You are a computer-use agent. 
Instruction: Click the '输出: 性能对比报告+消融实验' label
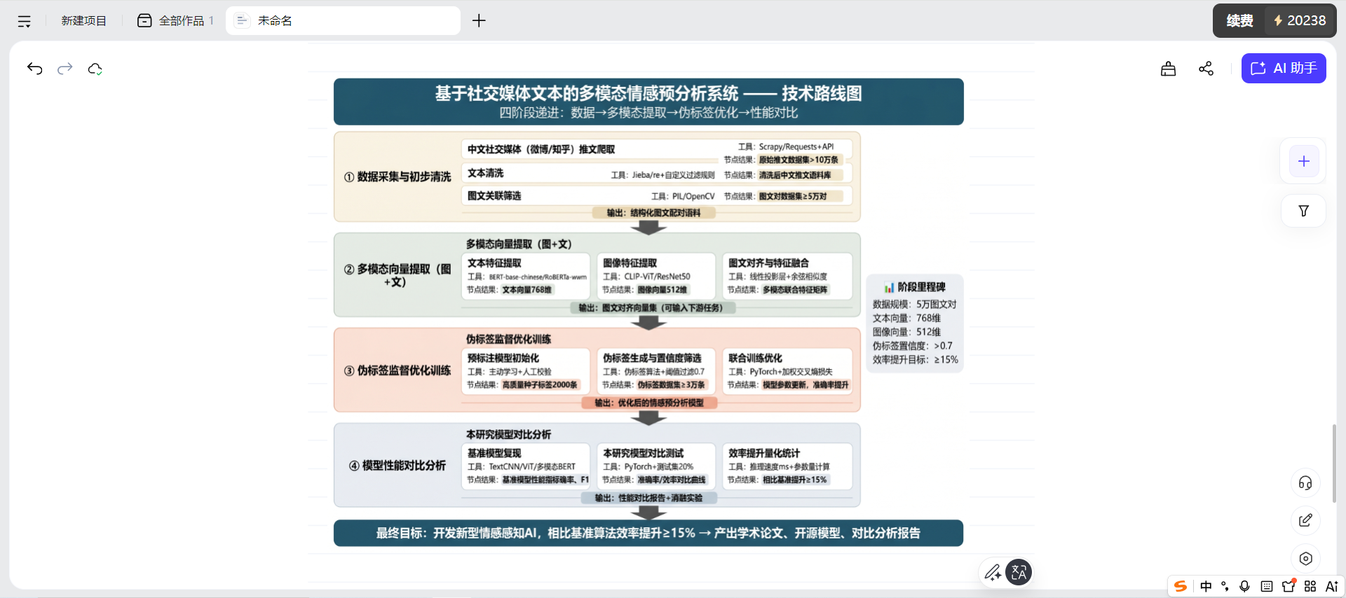point(648,498)
